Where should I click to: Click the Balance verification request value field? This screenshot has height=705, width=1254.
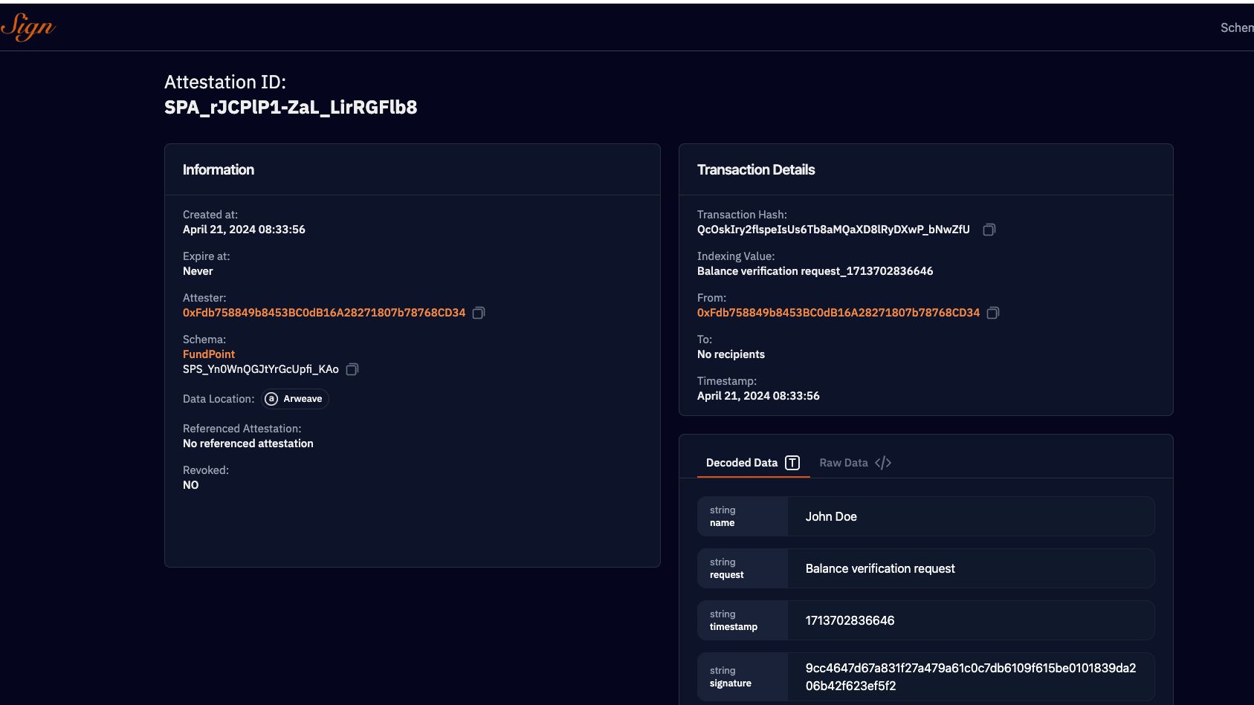pos(971,568)
